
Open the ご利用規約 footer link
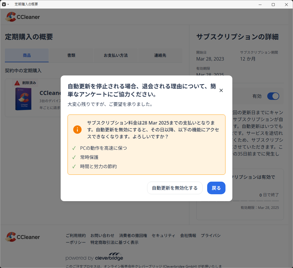(x=76, y=235)
